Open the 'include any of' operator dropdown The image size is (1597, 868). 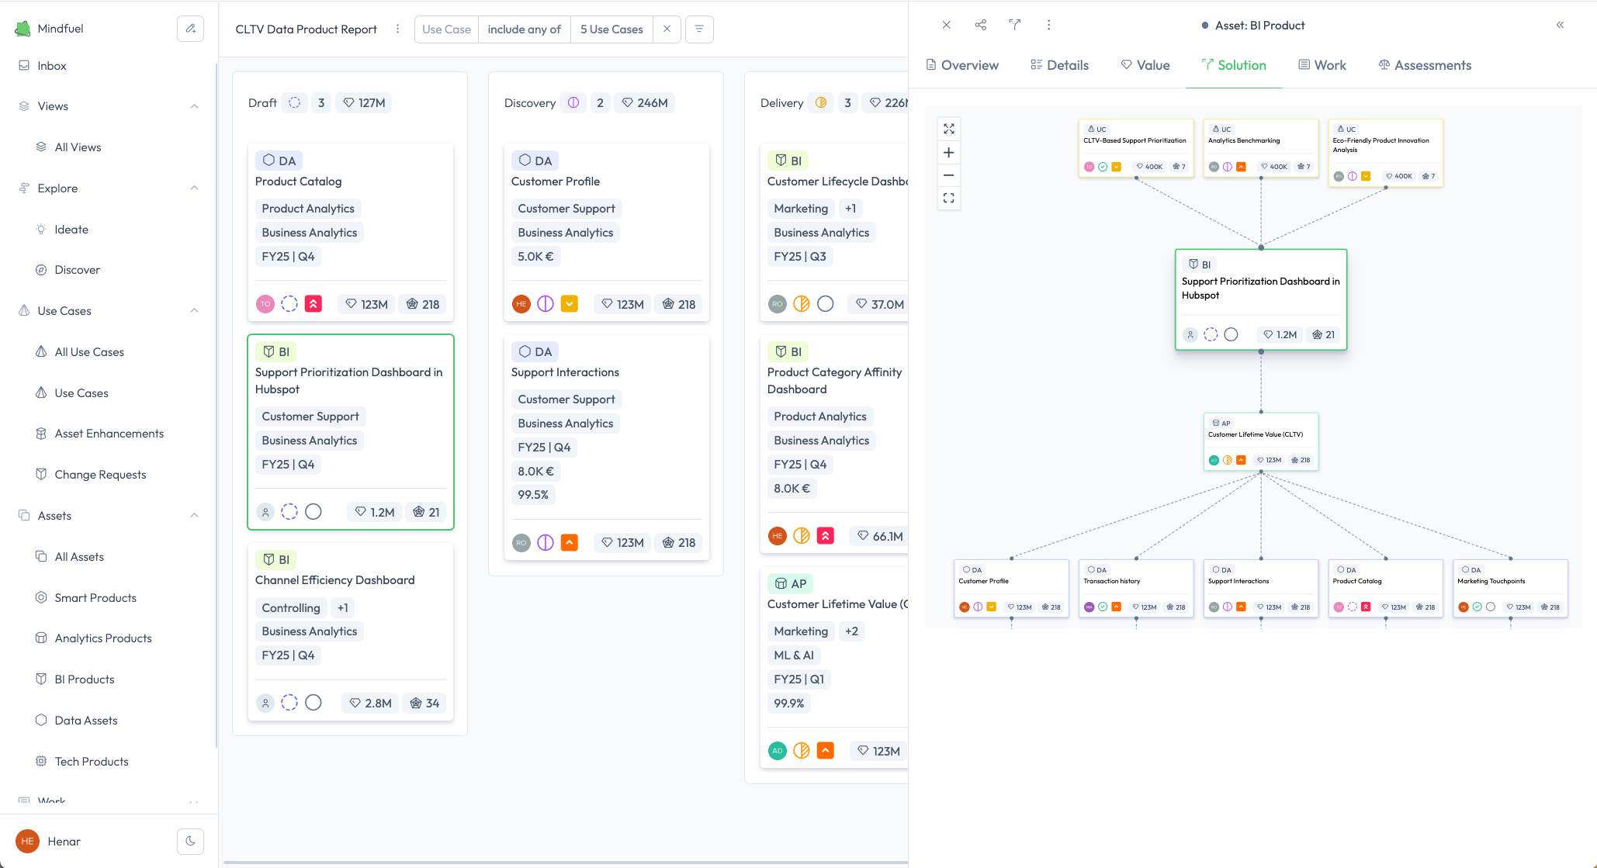pos(524,29)
